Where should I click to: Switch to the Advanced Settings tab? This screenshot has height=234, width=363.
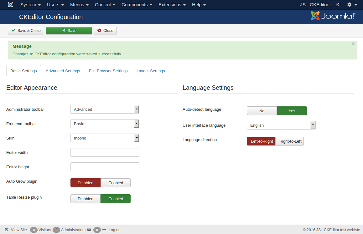(63, 71)
